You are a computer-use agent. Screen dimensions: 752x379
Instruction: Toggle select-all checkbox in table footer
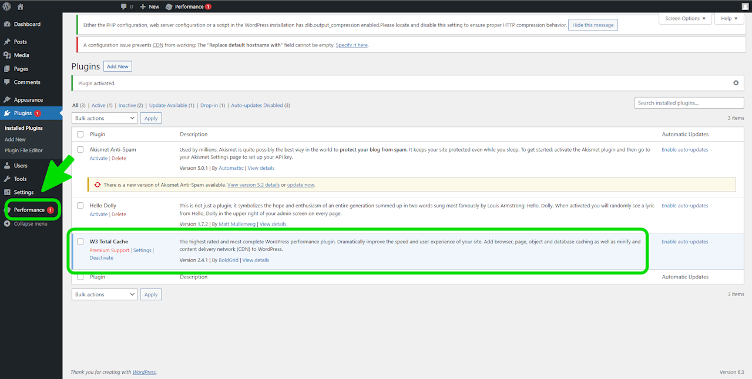(80, 277)
